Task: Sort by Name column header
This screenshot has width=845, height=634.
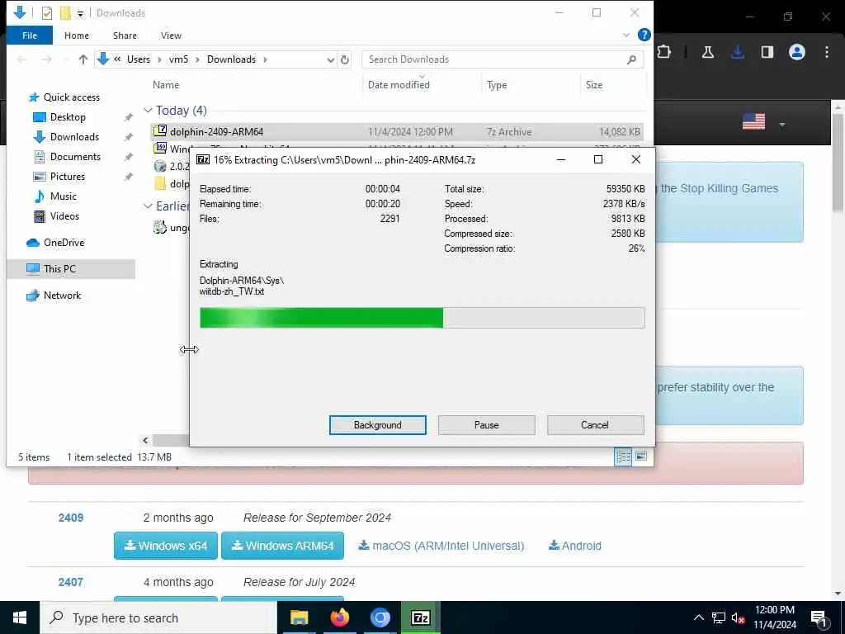Action: point(165,85)
